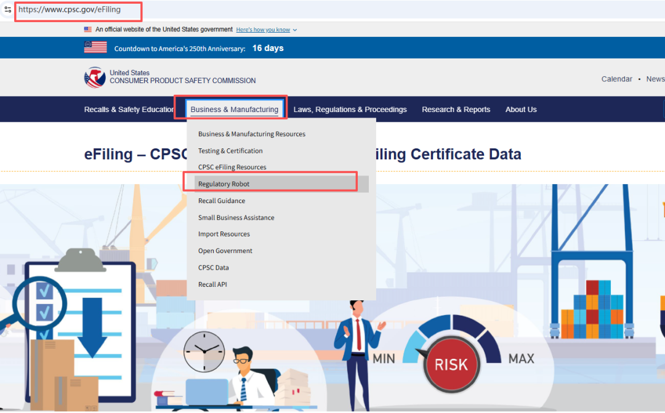This screenshot has width=665, height=413.
Task: Choose CPSC eFiling Resources from the dropdown
Action: (x=232, y=167)
